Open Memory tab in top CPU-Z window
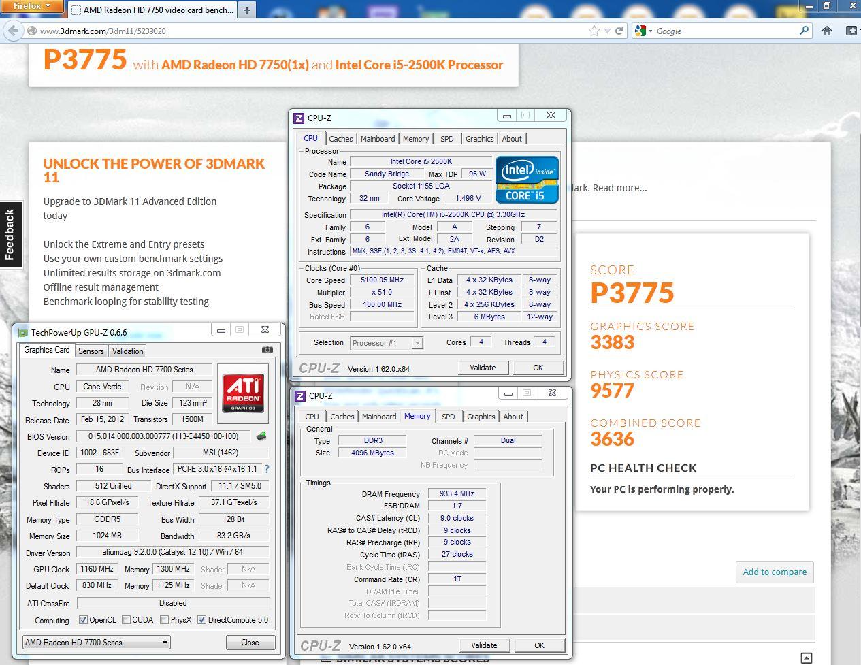 tap(416, 139)
